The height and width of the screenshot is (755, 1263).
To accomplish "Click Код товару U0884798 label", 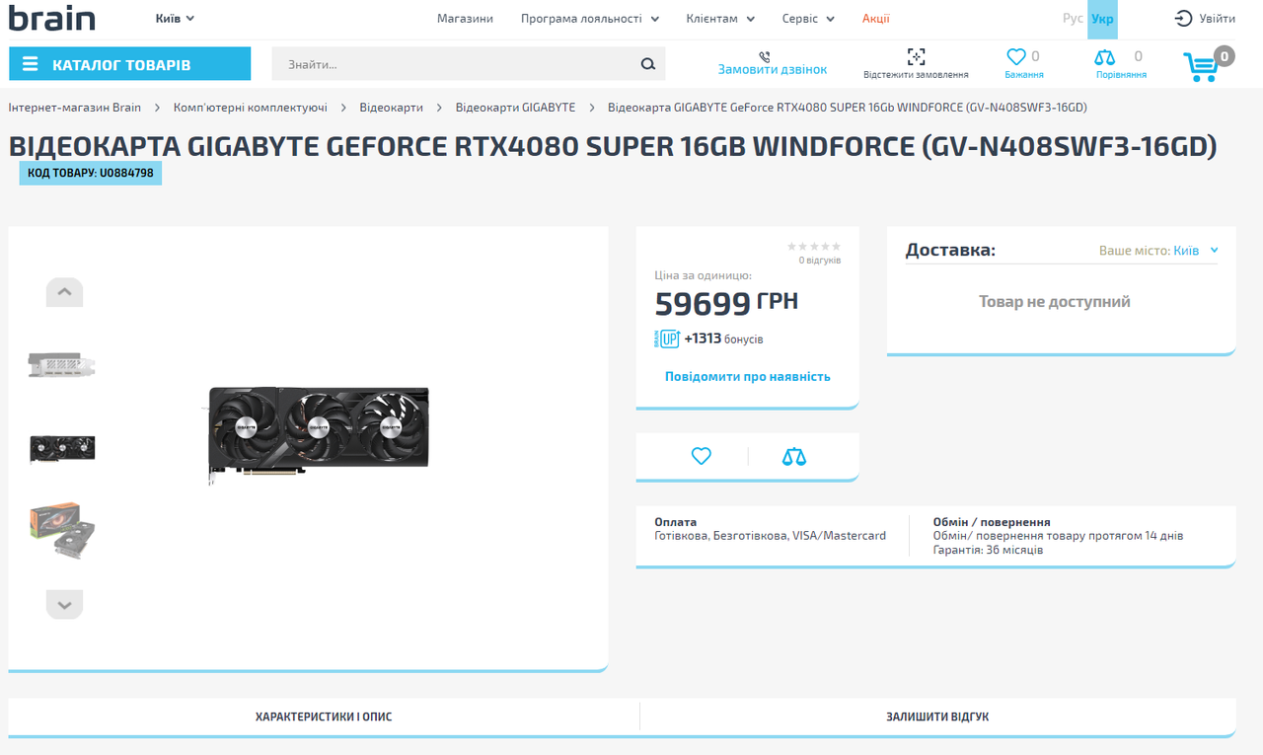I will pos(91,173).
